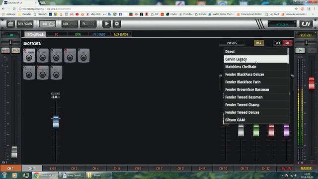Open mixer settings gear icon

(117, 24)
